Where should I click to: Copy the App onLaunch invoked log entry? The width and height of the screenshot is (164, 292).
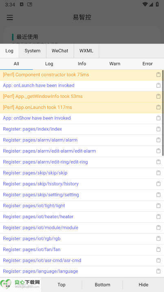pos(158,86)
